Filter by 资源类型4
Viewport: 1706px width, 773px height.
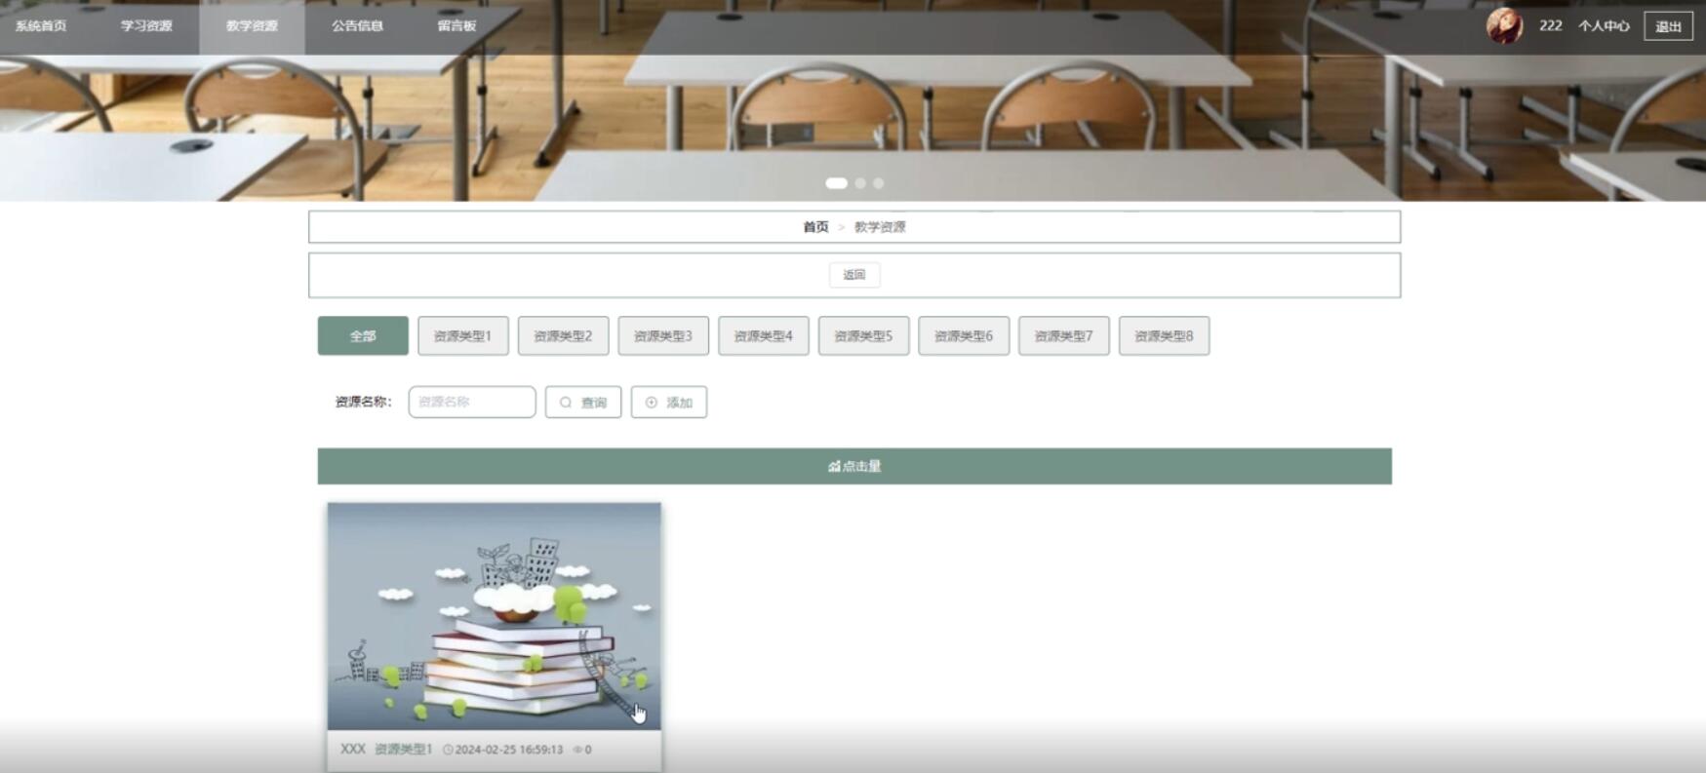pyautogui.click(x=764, y=336)
